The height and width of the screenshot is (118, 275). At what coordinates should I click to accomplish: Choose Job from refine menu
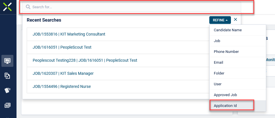(x=217, y=41)
